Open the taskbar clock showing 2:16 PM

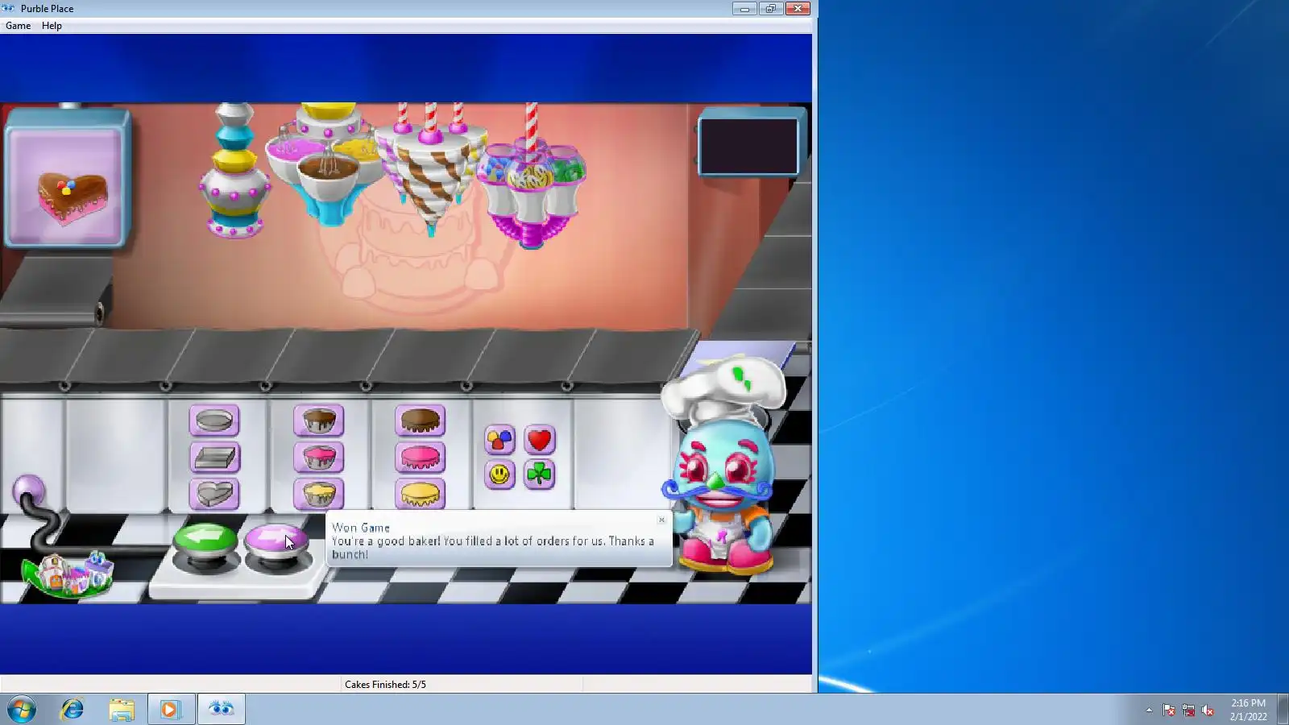point(1248,710)
